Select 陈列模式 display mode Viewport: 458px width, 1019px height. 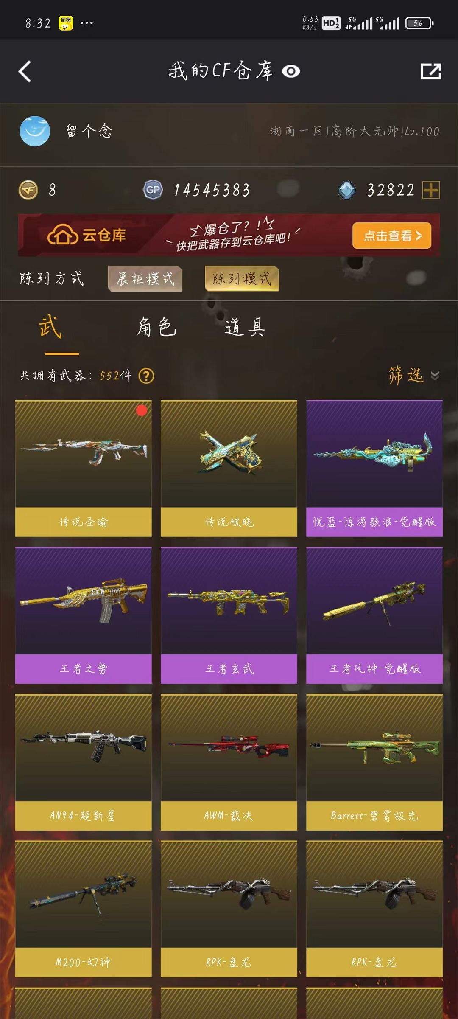tap(242, 279)
